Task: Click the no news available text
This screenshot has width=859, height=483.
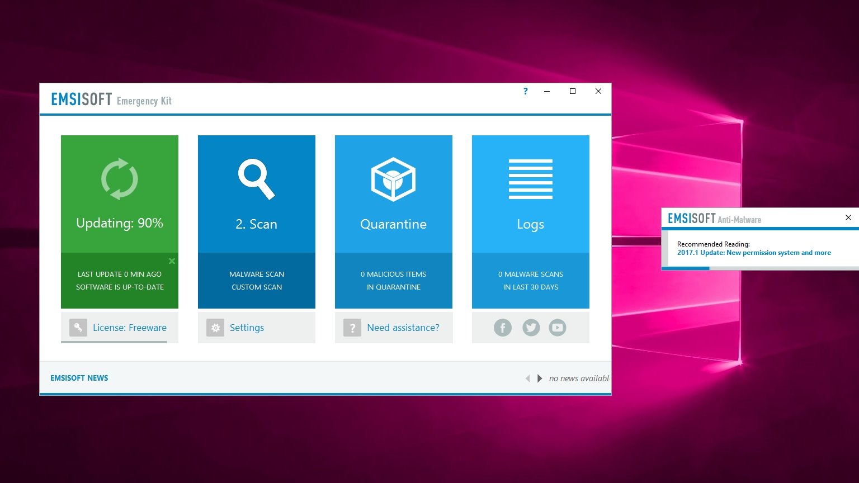Action: tap(579, 378)
